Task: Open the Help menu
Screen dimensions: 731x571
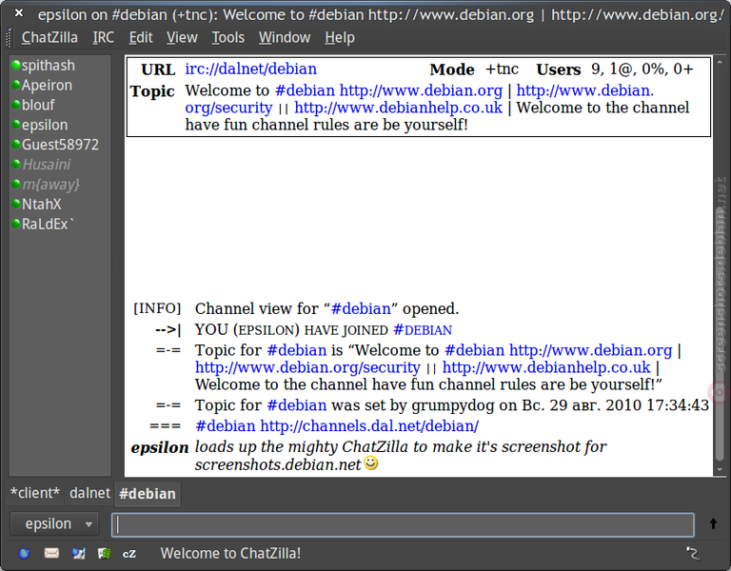Action: click(340, 37)
